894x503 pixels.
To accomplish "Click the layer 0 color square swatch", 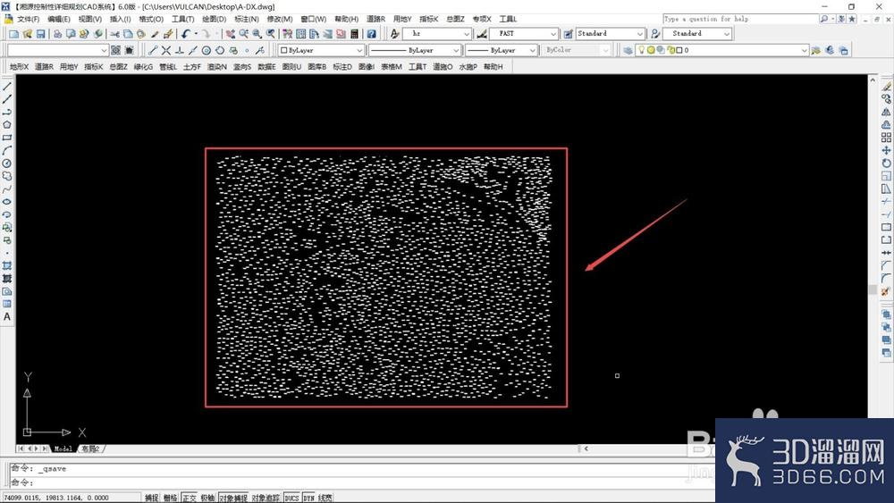I will click(679, 50).
